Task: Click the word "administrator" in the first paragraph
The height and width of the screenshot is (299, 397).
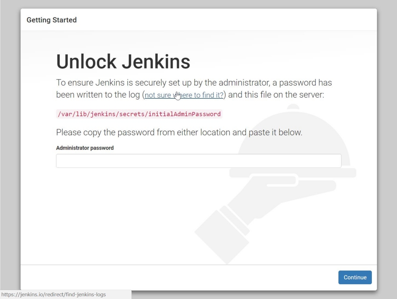Action: click(244, 82)
